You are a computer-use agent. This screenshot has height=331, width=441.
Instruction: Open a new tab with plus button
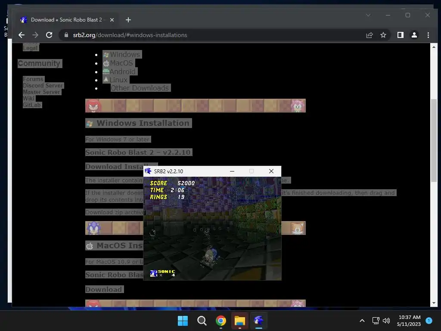128,20
